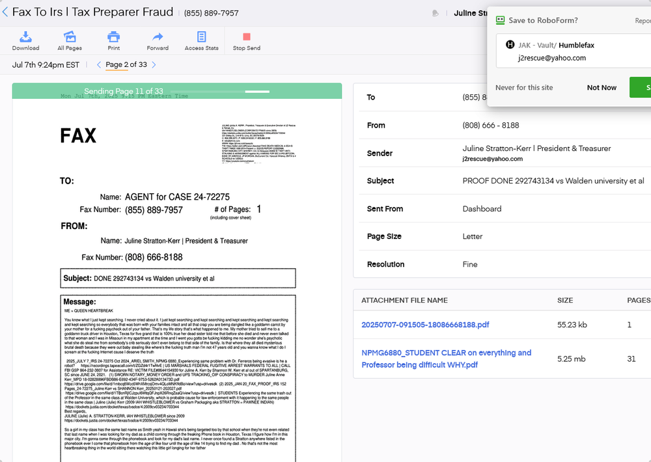Click the Page Size value Letter

tap(473, 237)
